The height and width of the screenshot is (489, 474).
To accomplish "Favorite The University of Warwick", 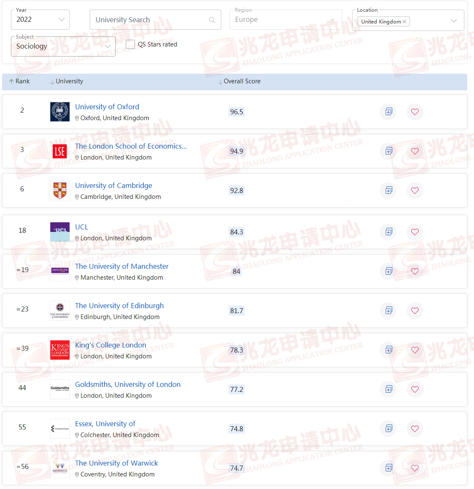I will coord(415,468).
